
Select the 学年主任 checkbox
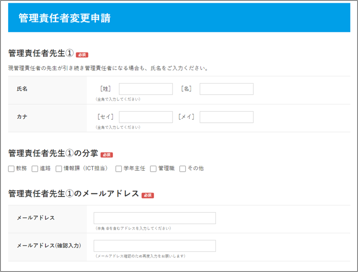119,169
